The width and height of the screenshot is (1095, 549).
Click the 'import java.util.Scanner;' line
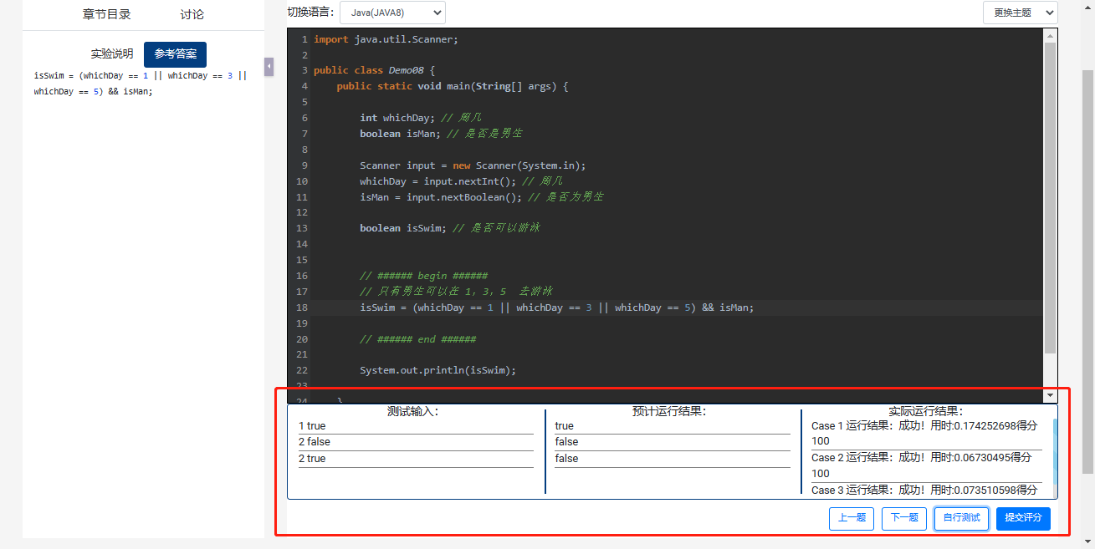click(x=386, y=39)
